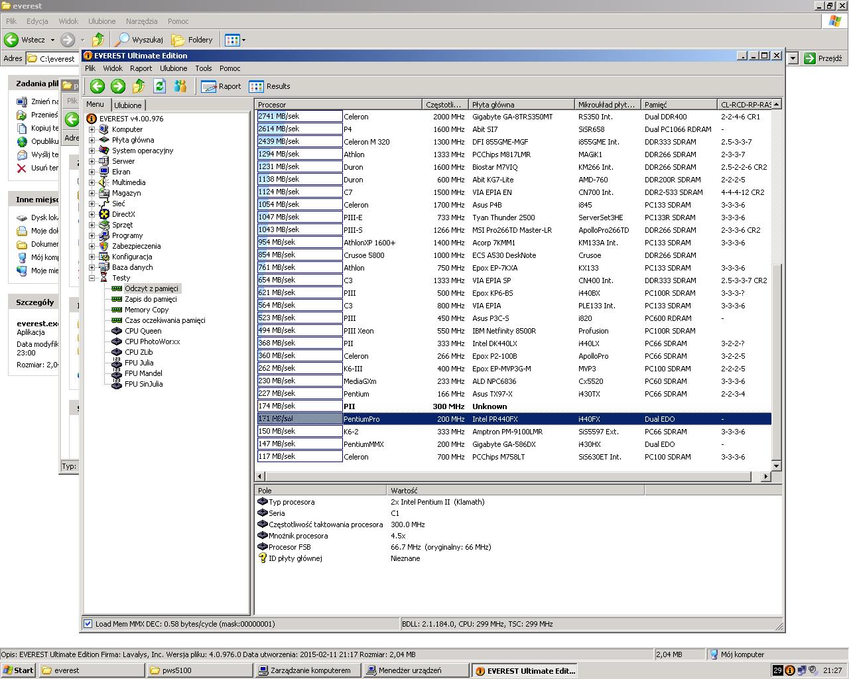
Task: Expand the DirectX tree node
Action: click(92, 214)
